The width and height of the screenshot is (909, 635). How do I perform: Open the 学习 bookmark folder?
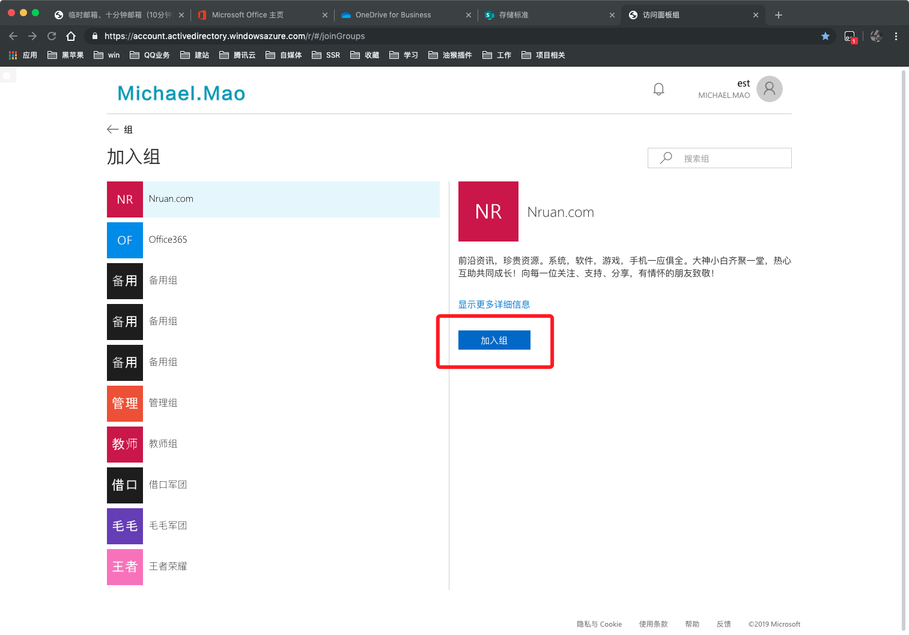404,55
